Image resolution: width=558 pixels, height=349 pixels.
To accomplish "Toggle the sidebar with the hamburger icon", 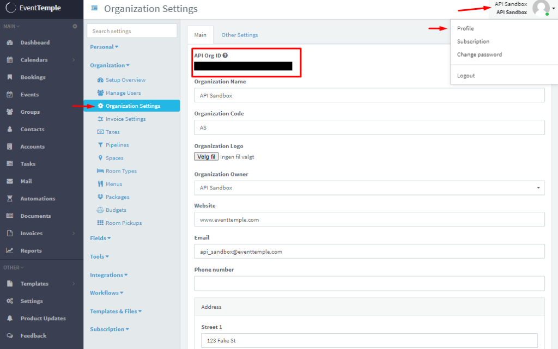I will point(94,8).
